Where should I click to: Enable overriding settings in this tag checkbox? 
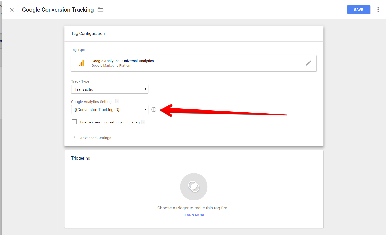click(x=74, y=122)
